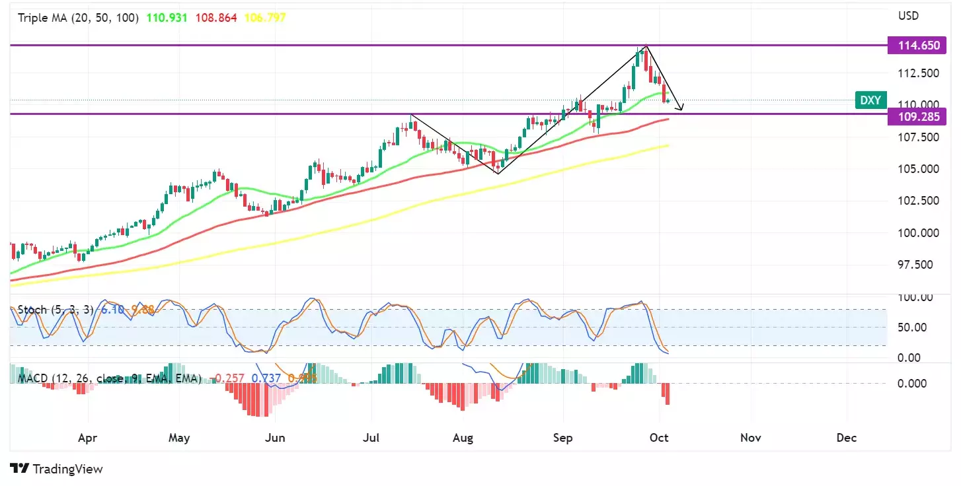Image resolution: width=961 pixels, height=486 pixels.
Task: Click the red MA value 108.864
Action: pos(216,18)
